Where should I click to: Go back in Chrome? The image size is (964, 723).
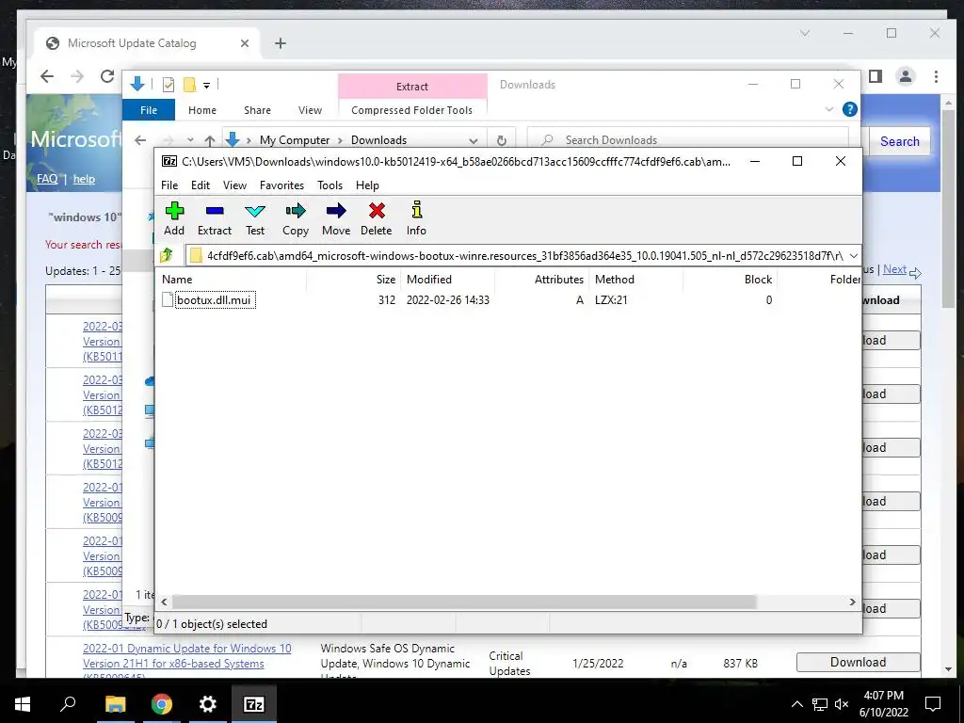[47, 76]
